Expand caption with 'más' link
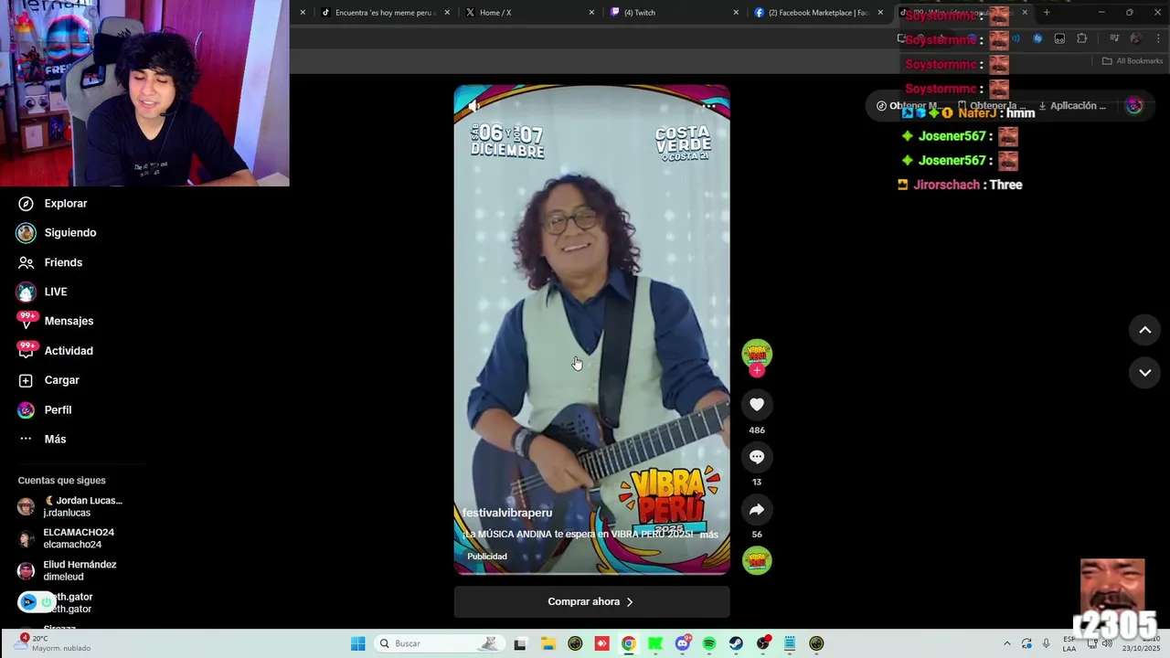 (708, 535)
